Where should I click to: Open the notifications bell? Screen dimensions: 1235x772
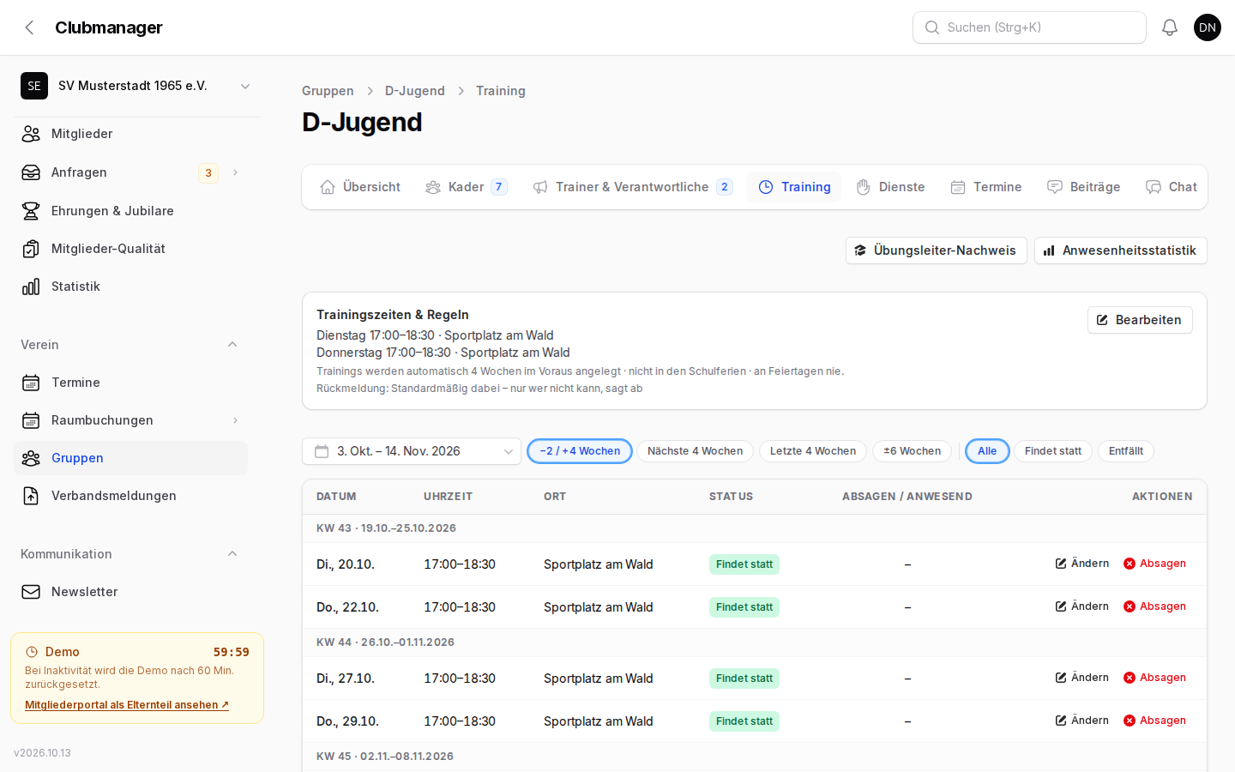coord(1170,27)
